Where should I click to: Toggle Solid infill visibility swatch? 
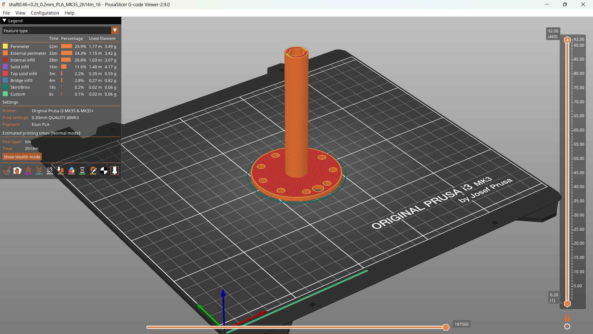5,67
